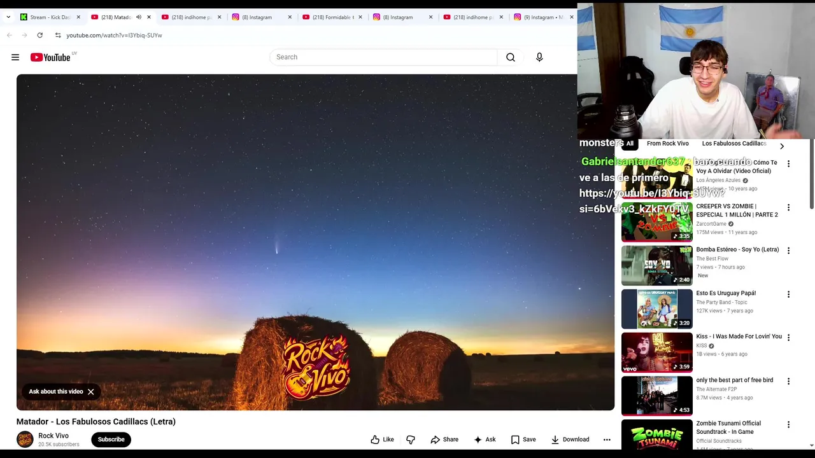The width and height of the screenshot is (815, 458).
Task: Go forward in the browser
Action: 24,35
